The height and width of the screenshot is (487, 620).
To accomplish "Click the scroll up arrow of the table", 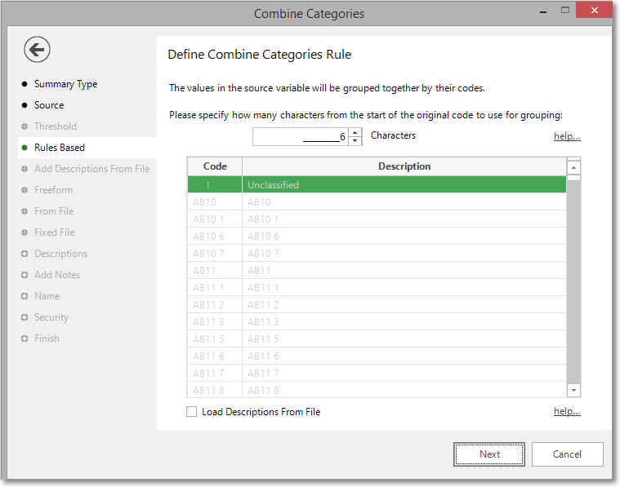I will (573, 167).
